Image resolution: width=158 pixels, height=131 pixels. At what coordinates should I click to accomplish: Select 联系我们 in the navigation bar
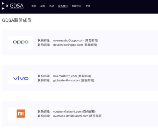(63, 6)
